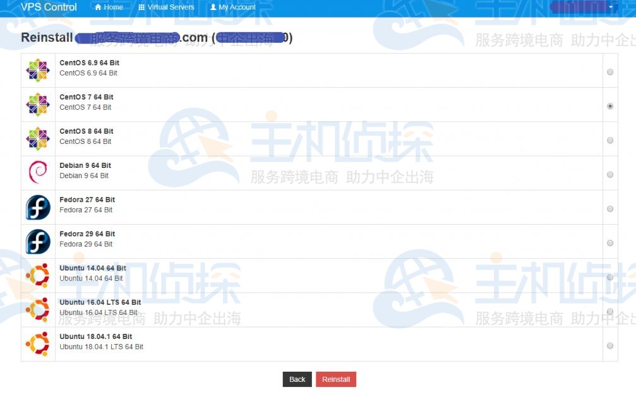Go to Virtual Servers in navbar
The width and height of the screenshot is (636, 397).
pyautogui.click(x=166, y=8)
